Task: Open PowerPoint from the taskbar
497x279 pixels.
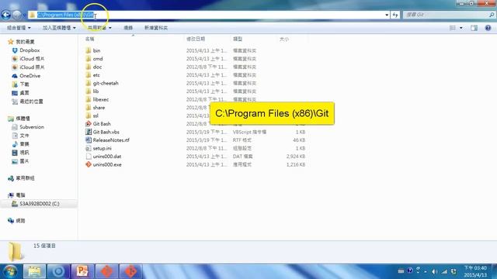Action: (x=82, y=271)
